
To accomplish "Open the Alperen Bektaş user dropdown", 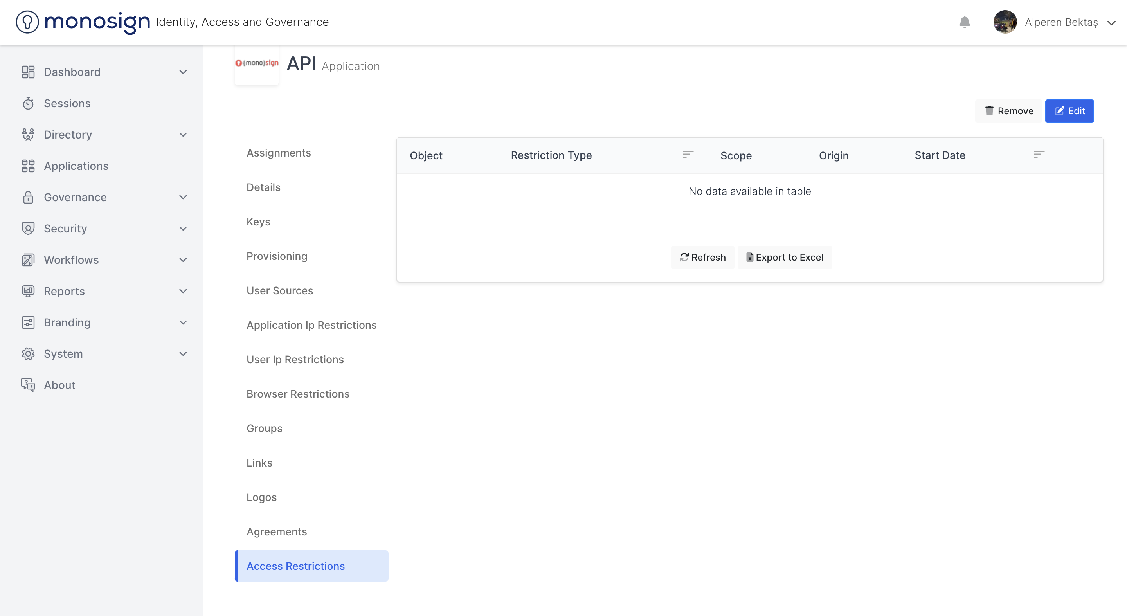I will point(1111,23).
